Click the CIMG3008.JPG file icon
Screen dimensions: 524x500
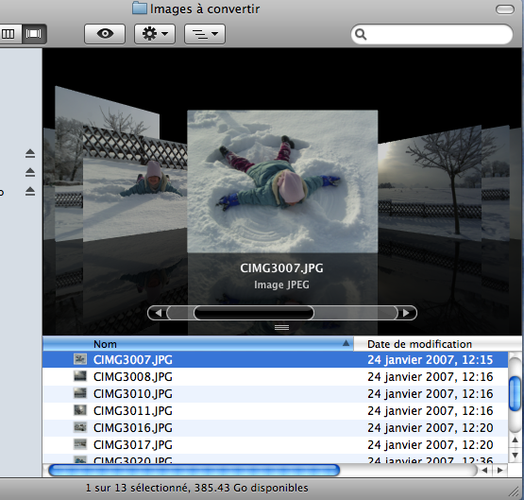coord(80,376)
